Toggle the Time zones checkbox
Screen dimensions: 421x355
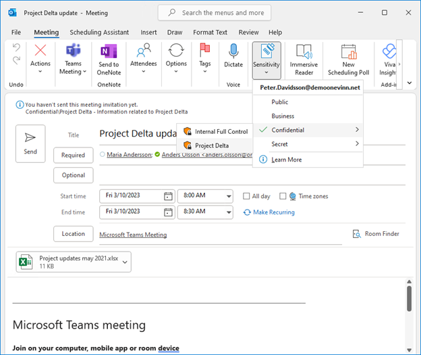pyautogui.click(x=283, y=196)
